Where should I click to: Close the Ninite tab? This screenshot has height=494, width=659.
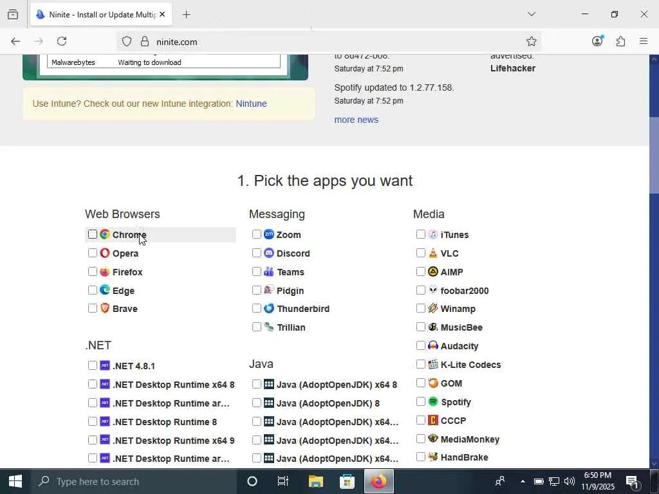[x=162, y=14]
